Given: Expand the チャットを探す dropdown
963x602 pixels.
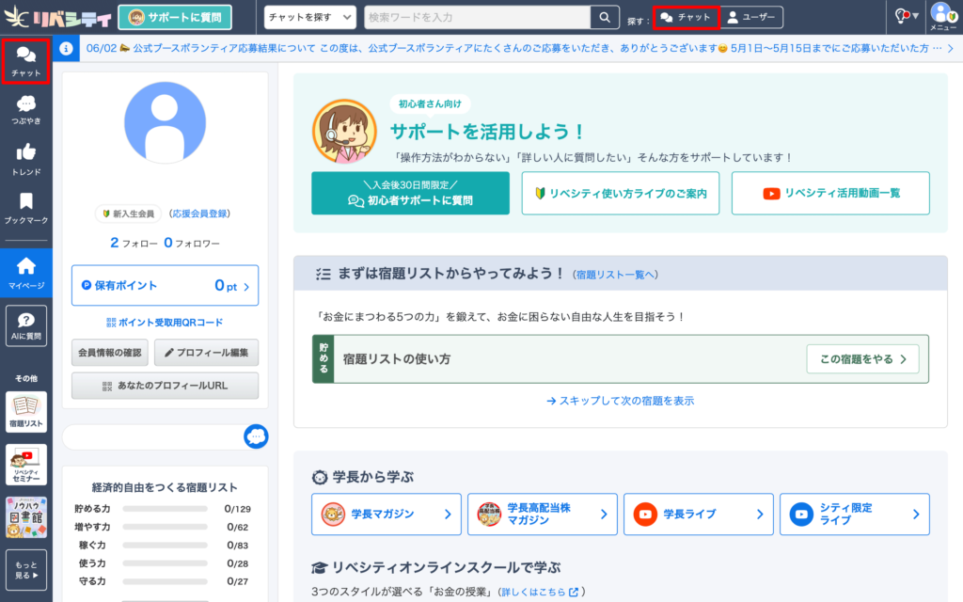Looking at the screenshot, I should pyautogui.click(x=309, y=17).
